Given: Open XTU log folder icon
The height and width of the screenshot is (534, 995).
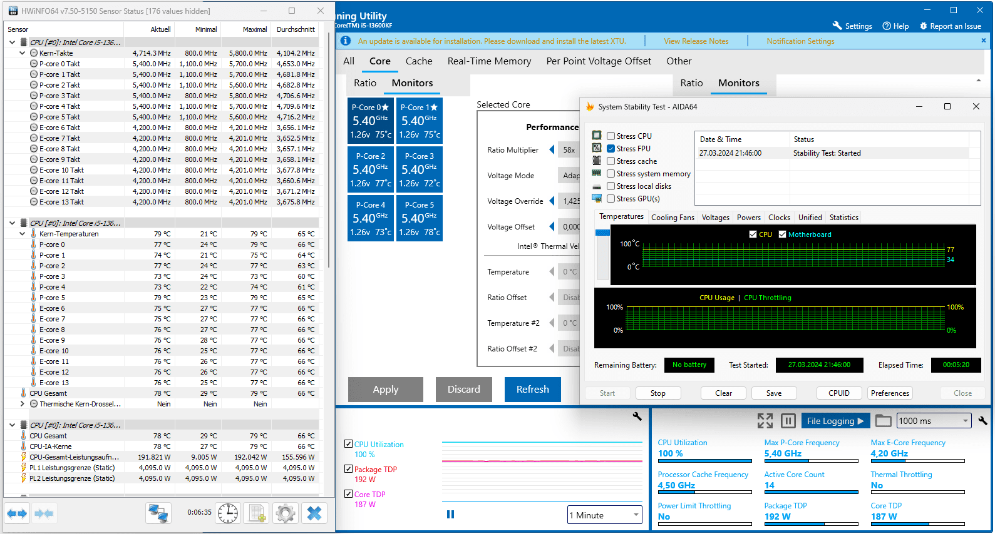Looking at the screenshot, I should [883, 420].
